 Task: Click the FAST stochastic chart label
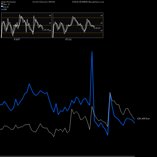tap(17, 40)
